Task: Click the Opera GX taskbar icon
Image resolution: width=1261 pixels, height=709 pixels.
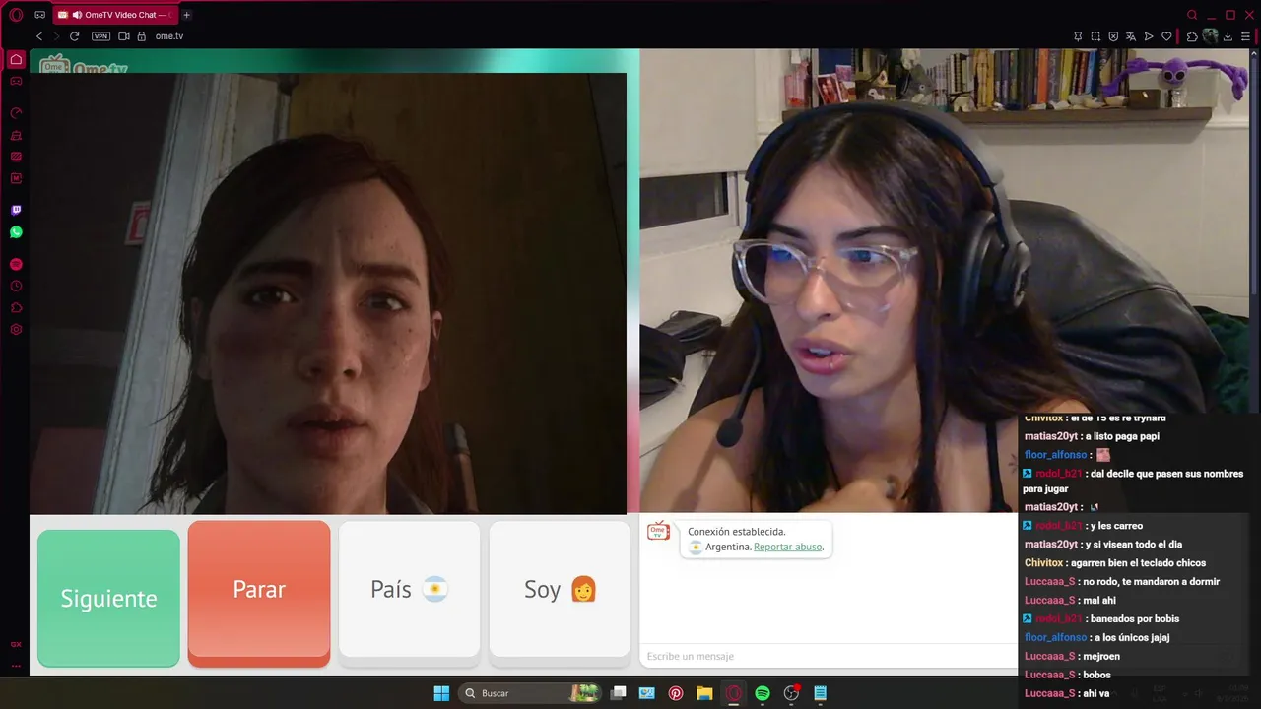Action: [733, 693]
